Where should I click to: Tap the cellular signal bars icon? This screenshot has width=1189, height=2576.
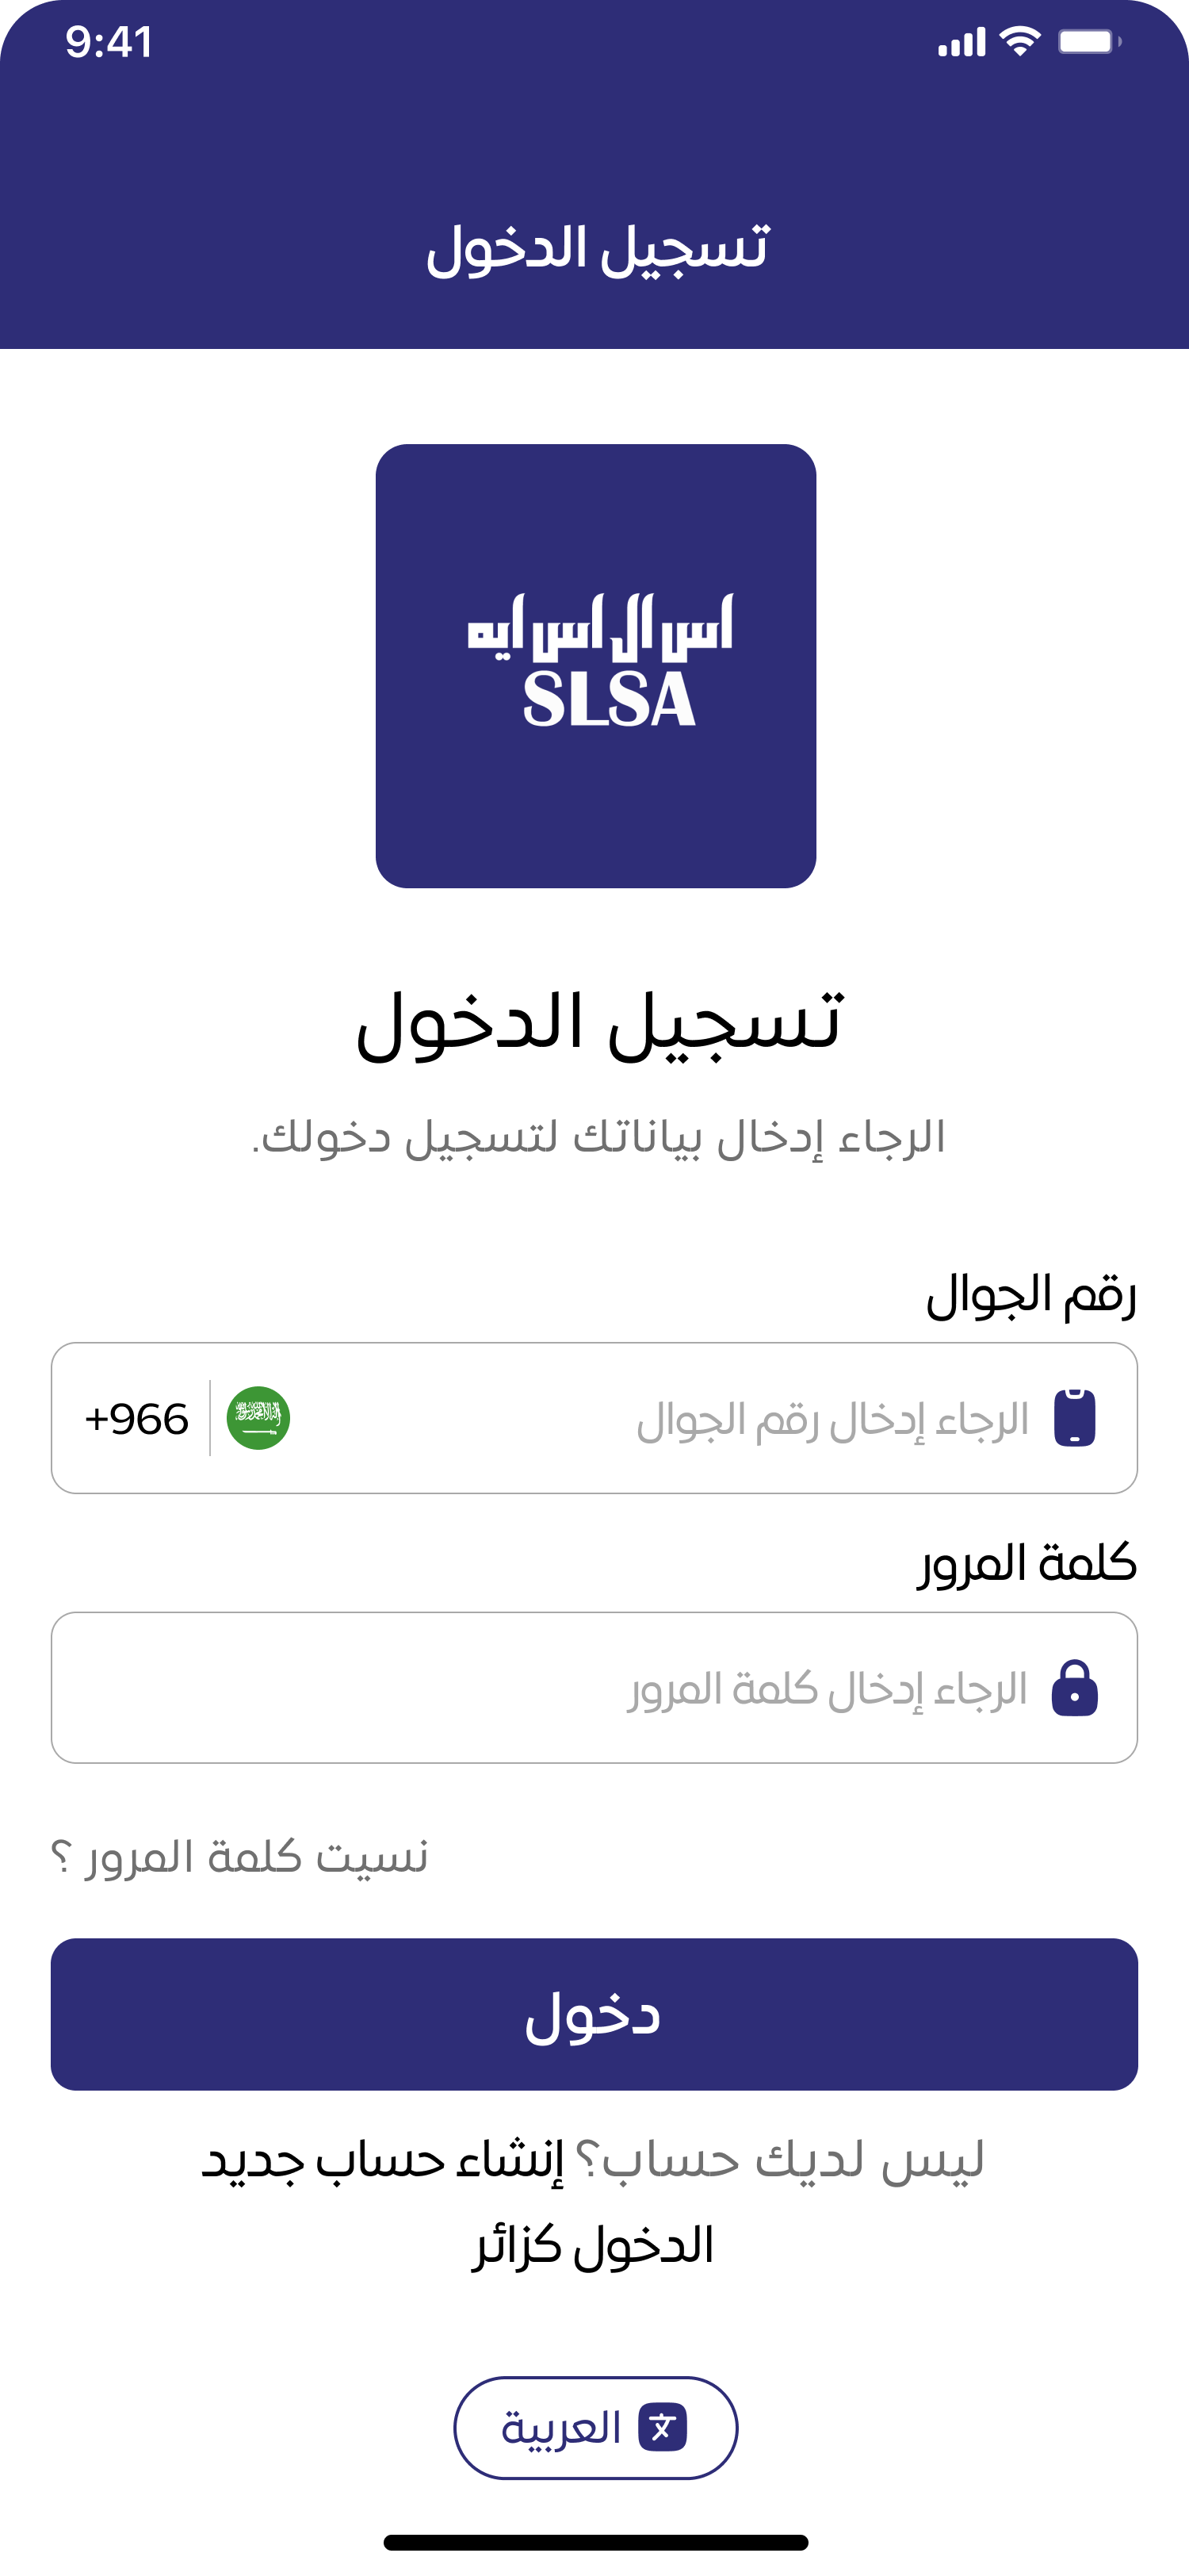(962, 44)
